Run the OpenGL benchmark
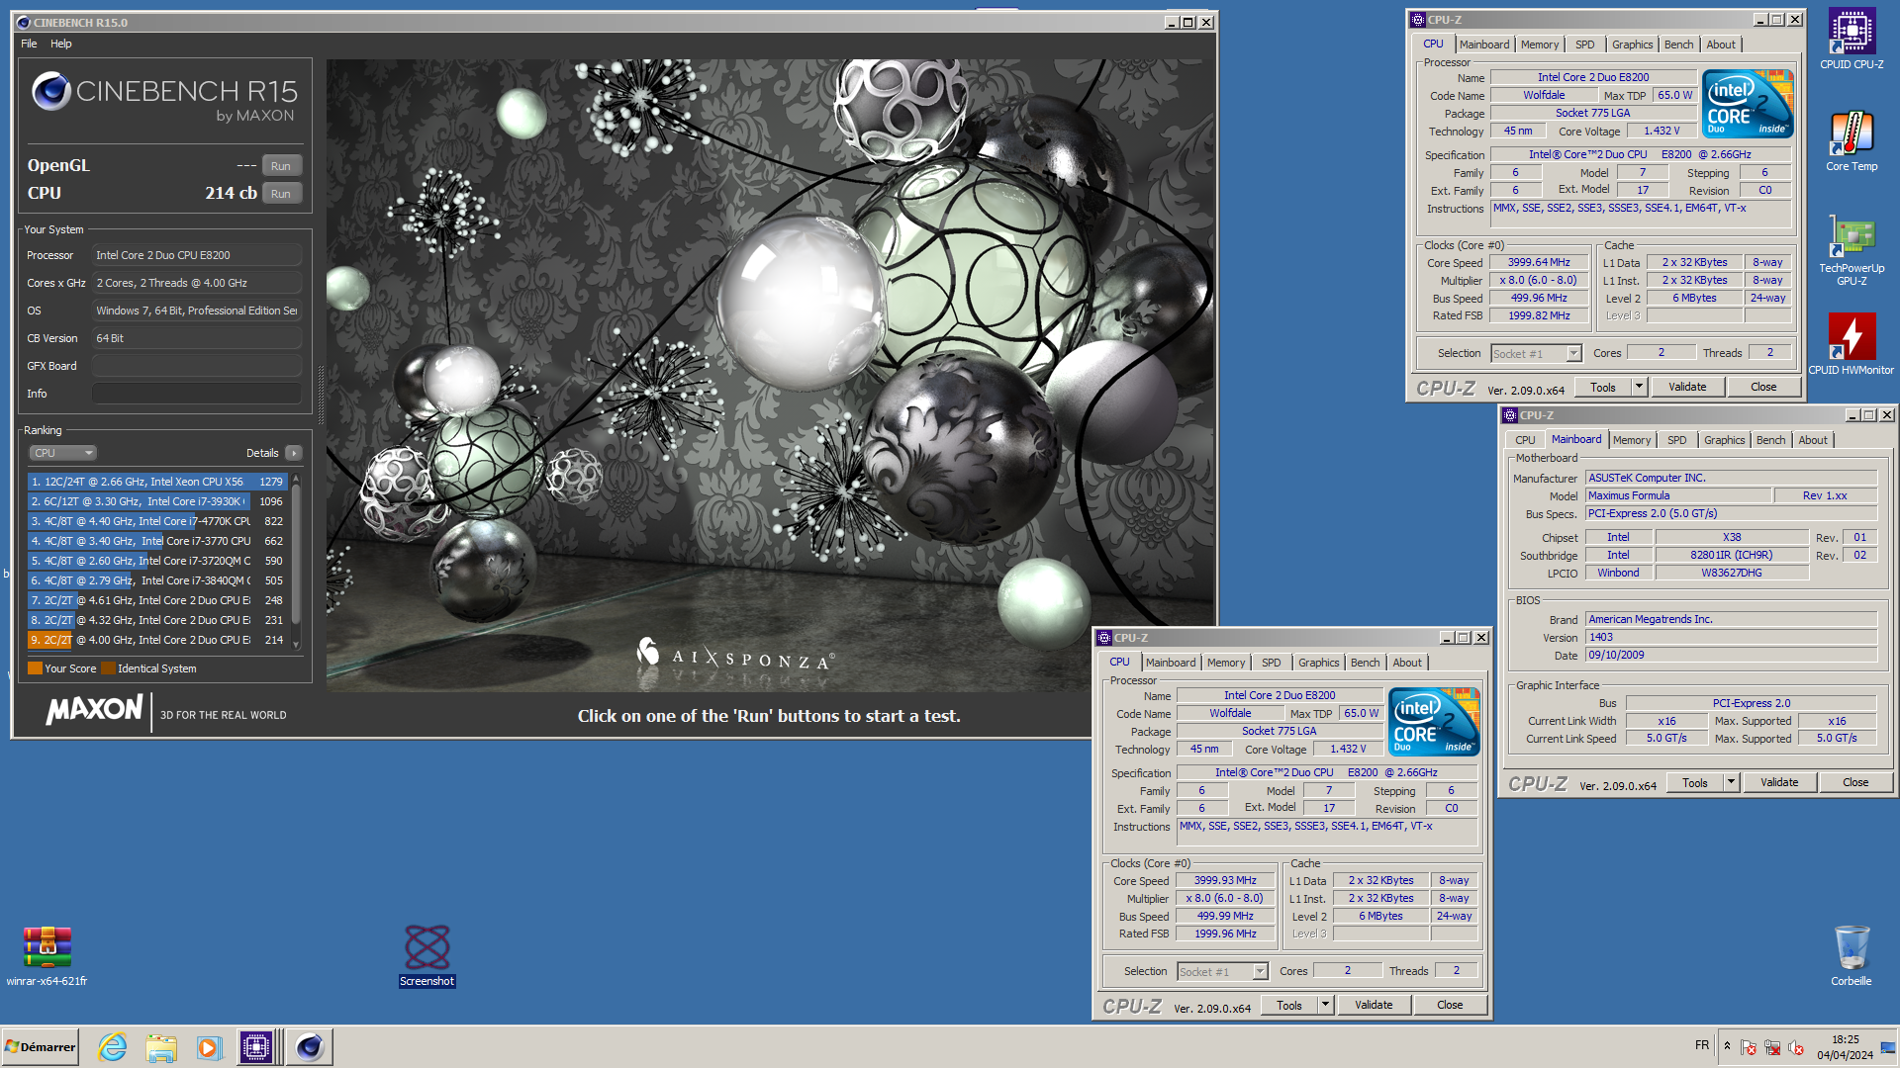1900x1068 pixels. [x=281, y=166]
